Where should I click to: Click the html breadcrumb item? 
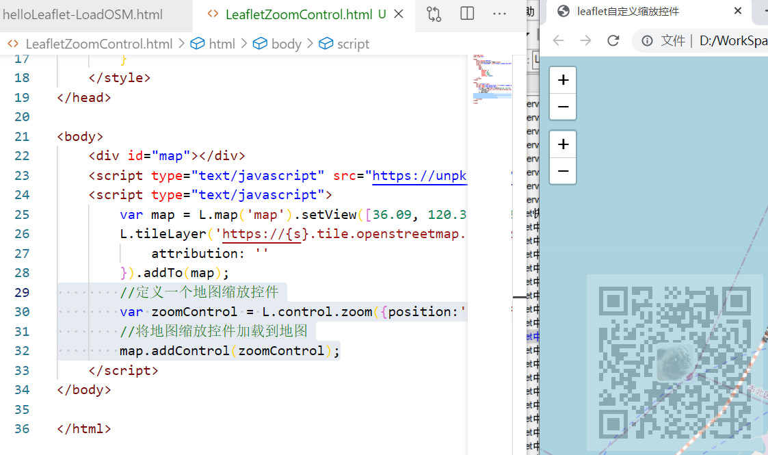tap(222, 44)
